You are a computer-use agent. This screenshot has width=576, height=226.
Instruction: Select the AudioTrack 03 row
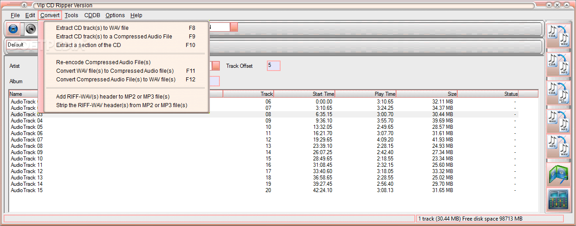coord(264,114)
